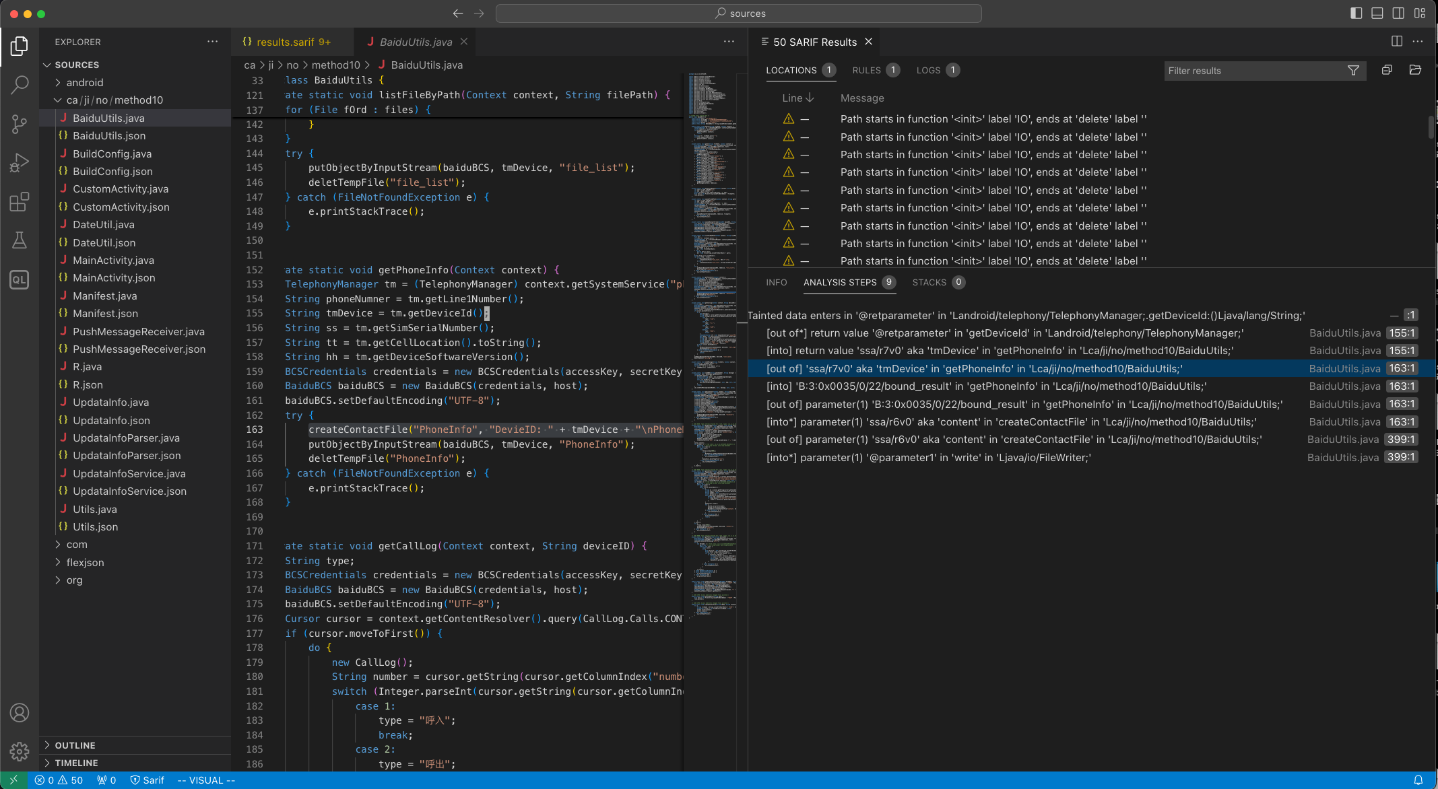Switch to the LOGS tab
The image size is (1438, 789).
(938, 70)
